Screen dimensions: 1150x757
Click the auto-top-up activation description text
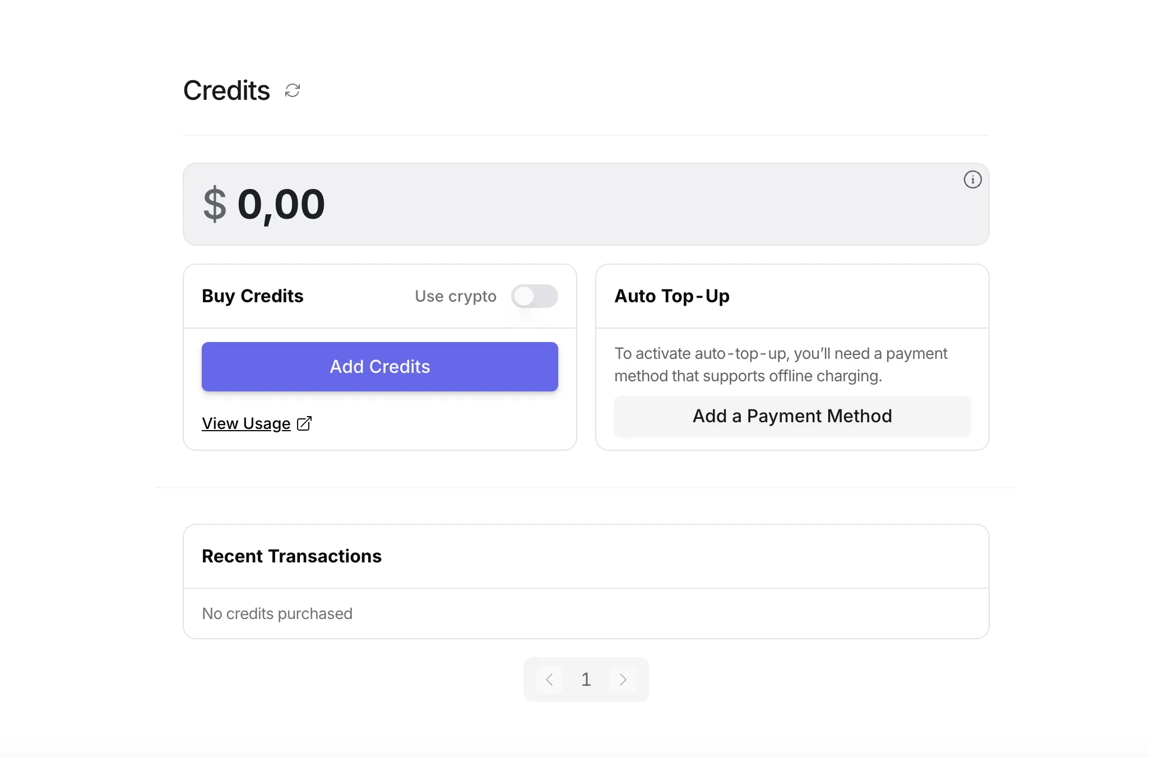pos(781,364)
